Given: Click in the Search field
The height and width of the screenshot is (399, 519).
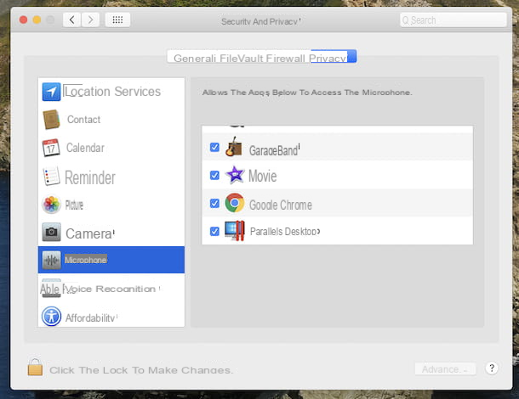Looking at the screenshot, I should tap(453, 20).
